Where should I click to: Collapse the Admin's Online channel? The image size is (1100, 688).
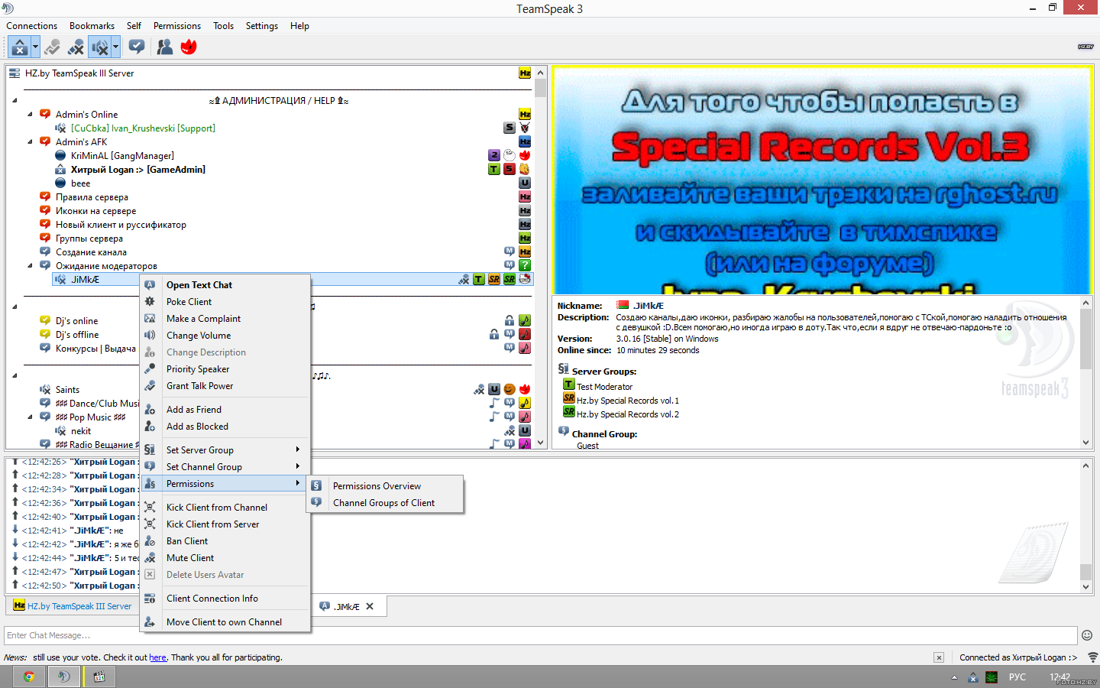coord(30,115)
